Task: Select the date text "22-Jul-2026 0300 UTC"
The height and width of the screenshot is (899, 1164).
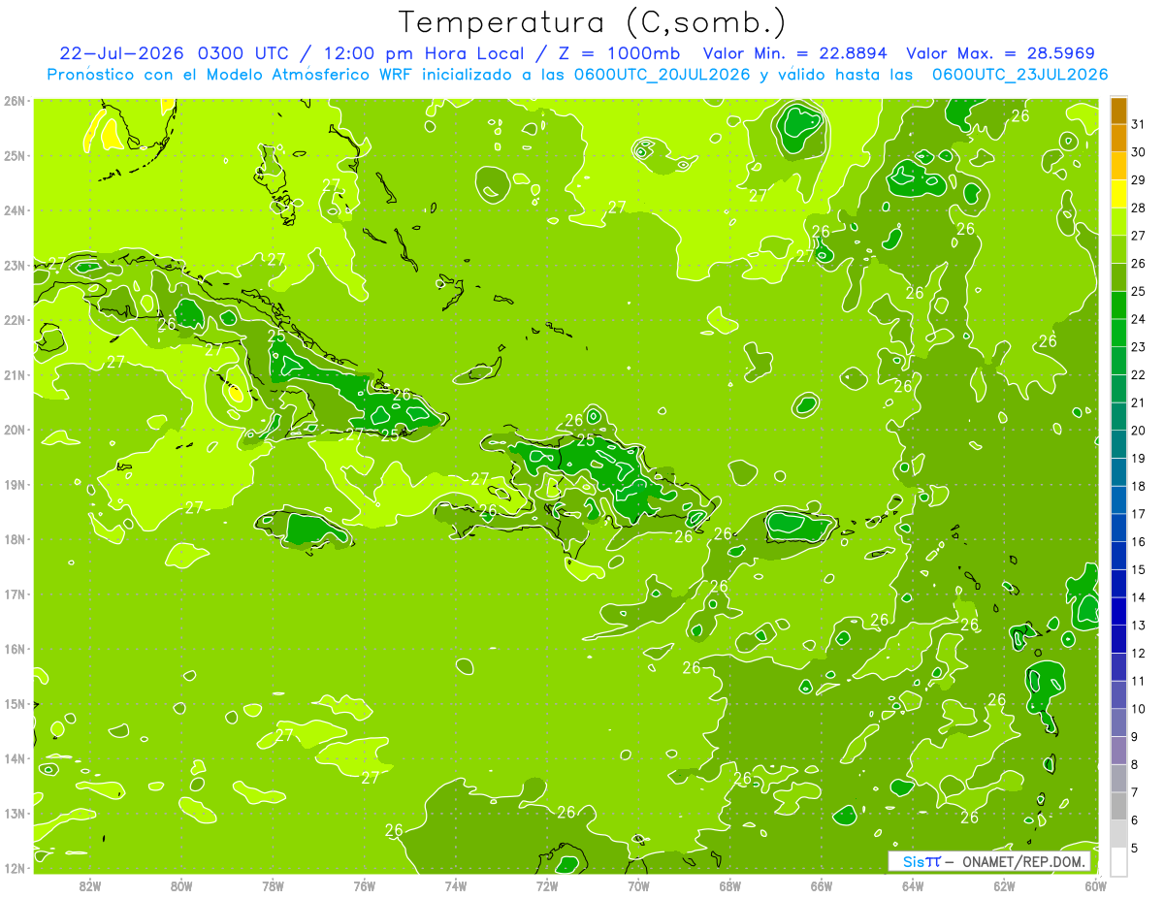Action: [x=173, y=53]
